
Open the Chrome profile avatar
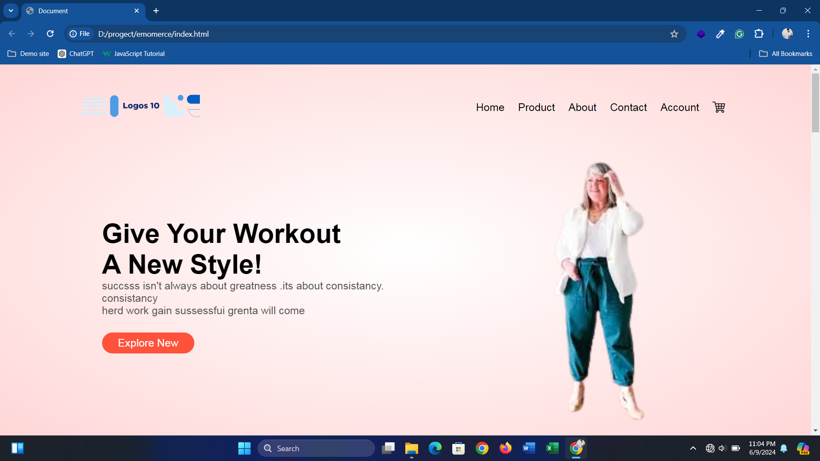pos(787,34)
